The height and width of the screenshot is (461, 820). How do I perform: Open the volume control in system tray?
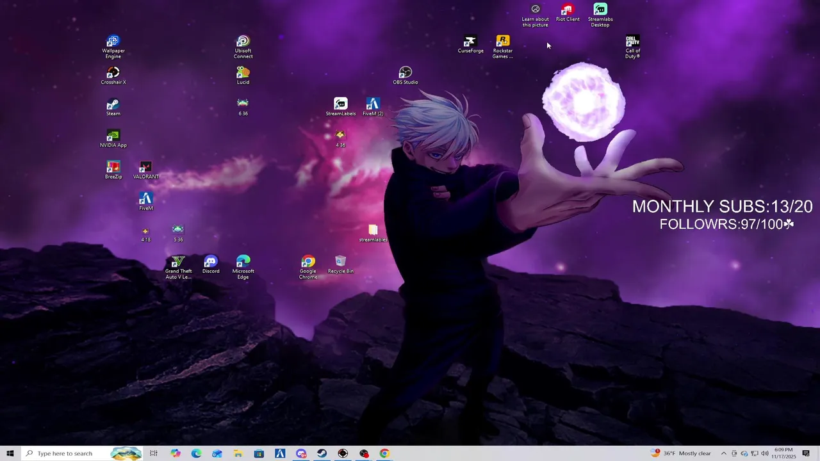pos(765,453)
